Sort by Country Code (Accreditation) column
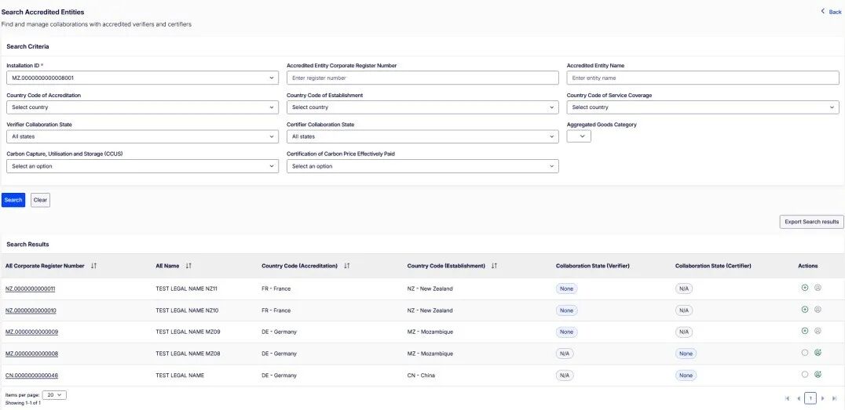Screen dimensions: 845x410 [347, 266]
